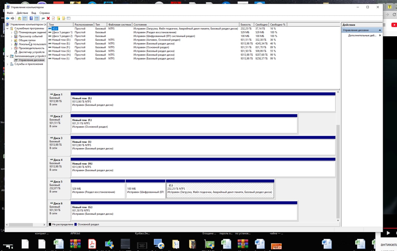Expand the Службы и приложения node
The height and width of the screenshot is (251, 397).
[x=8, y=64]
